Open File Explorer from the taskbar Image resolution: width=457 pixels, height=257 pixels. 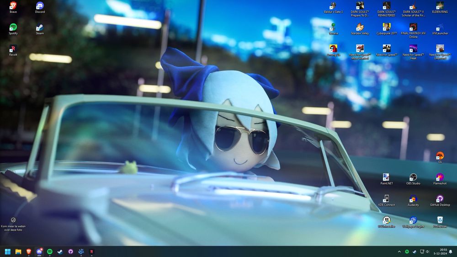click(x=18, y=252)
